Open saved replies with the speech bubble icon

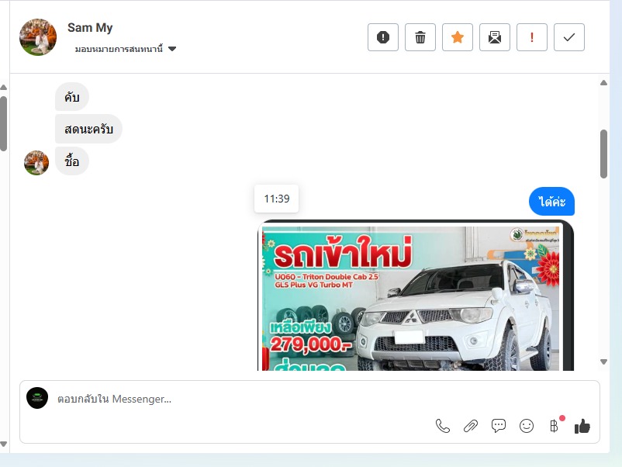pyautogui.click(x=498, y=426)
